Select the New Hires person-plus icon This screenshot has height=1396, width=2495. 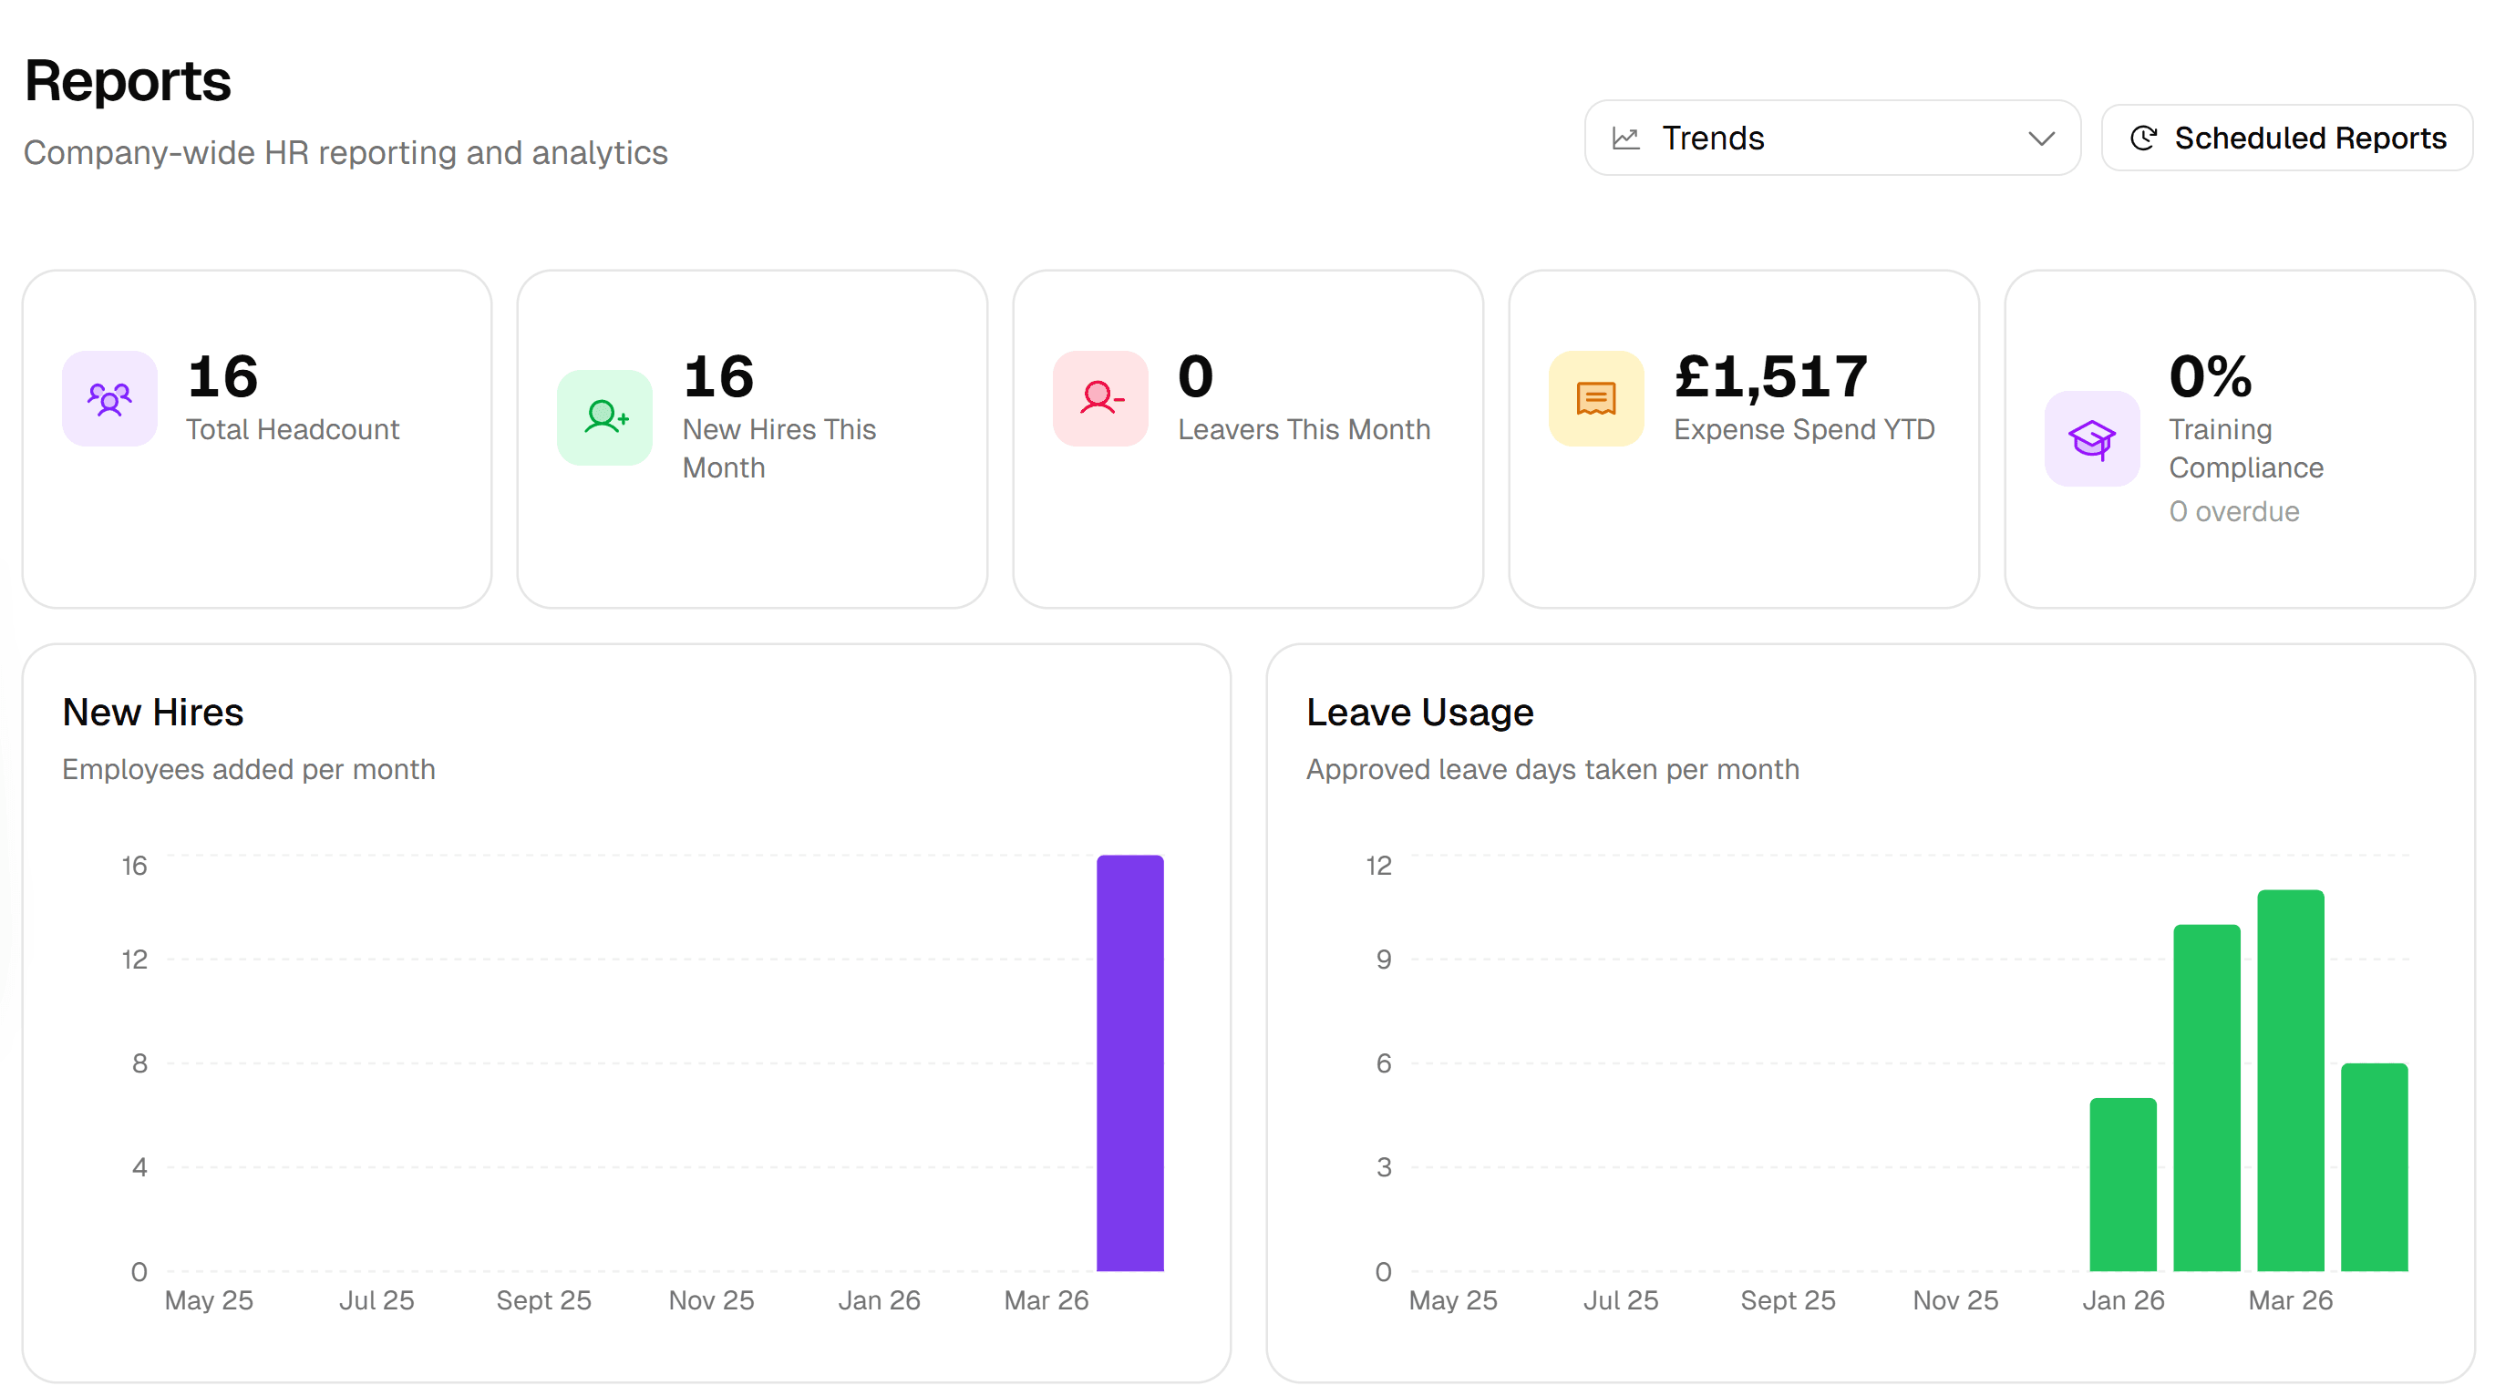tap(604, 417)
